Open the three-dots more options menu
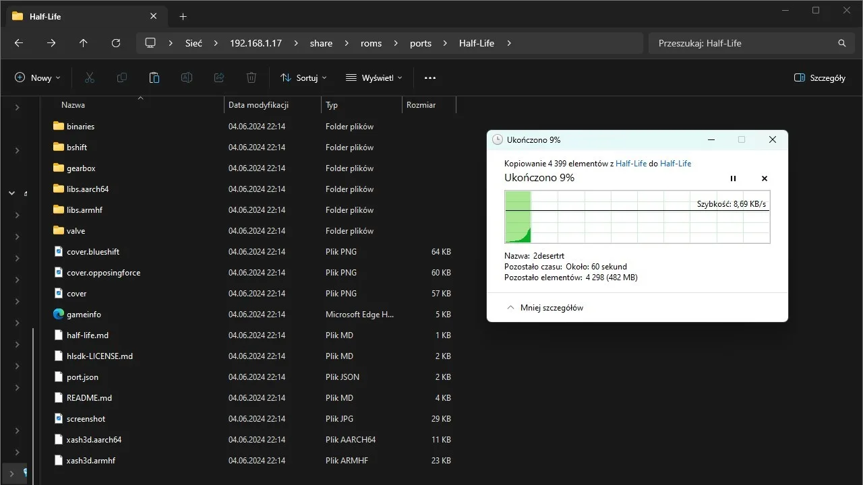This screenshot has width=863, height=485. pos(430,77)
